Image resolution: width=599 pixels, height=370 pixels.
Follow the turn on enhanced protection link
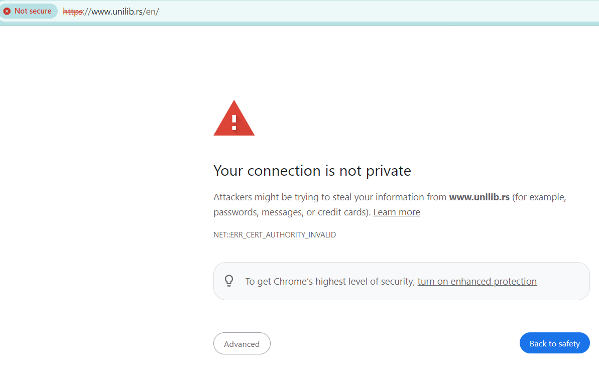click(477, 282)
